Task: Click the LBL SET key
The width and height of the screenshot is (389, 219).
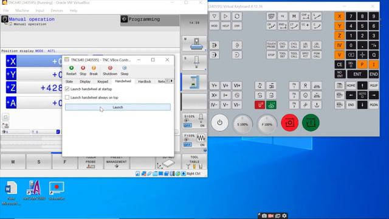Action: coord(305,45)
